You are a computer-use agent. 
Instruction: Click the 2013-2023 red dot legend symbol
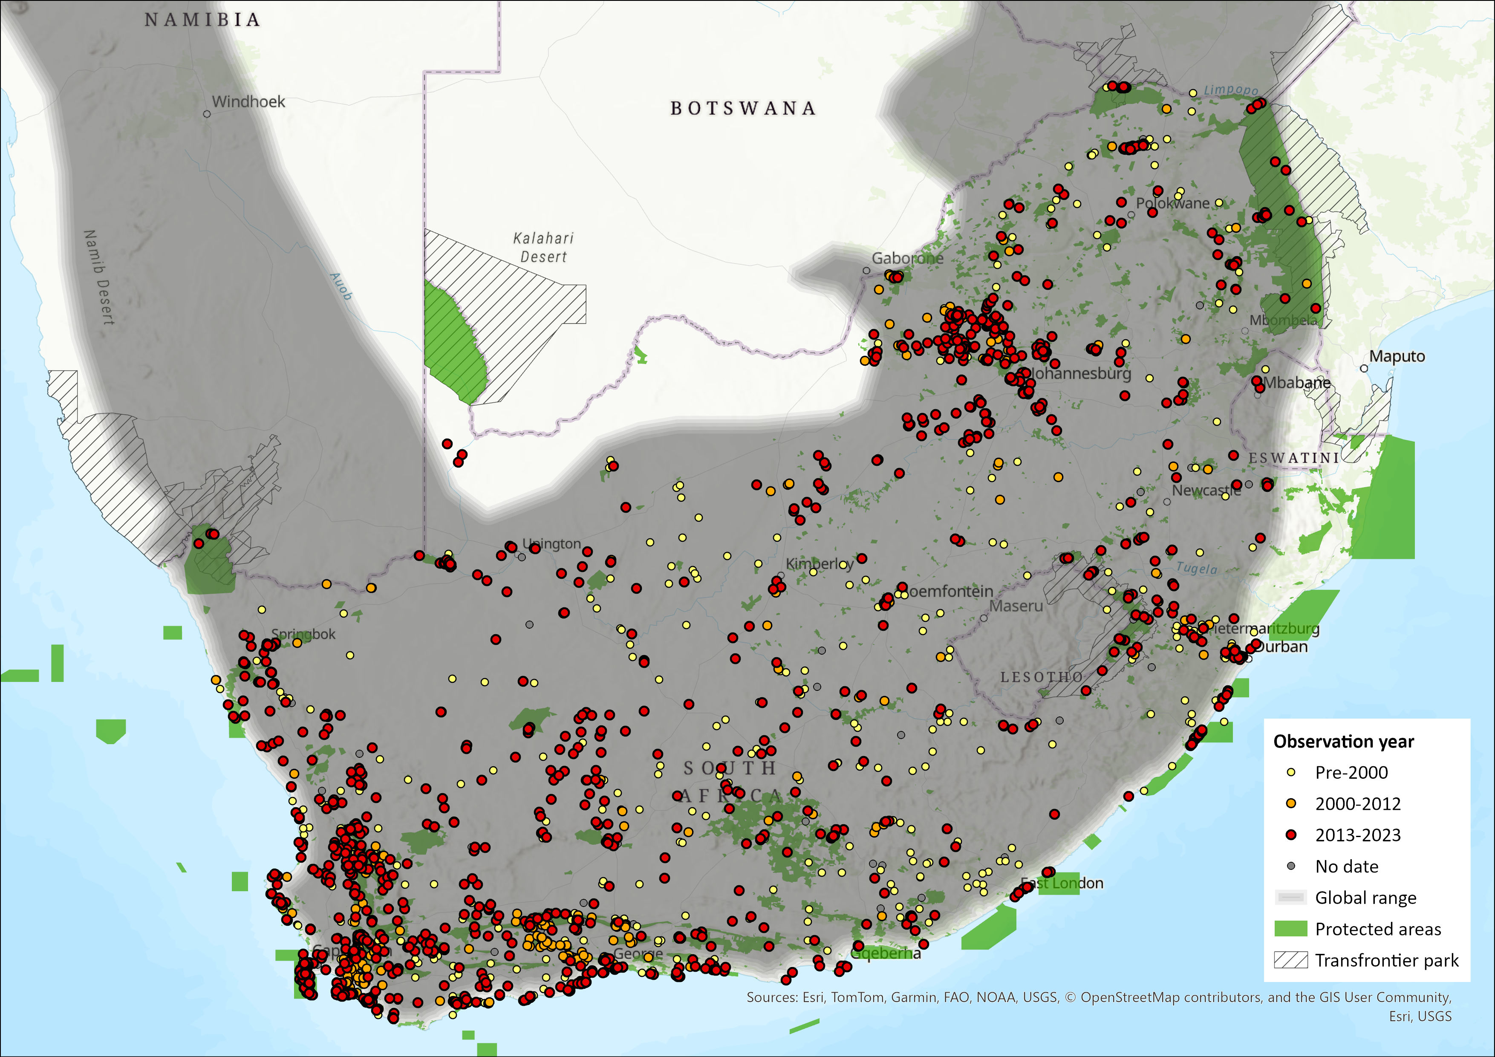click(1290, 835)
